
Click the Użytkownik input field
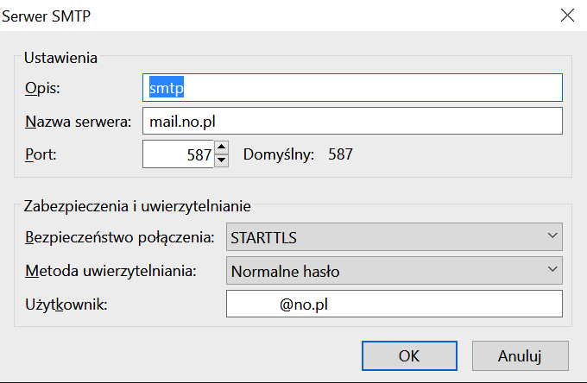[394, 305]
